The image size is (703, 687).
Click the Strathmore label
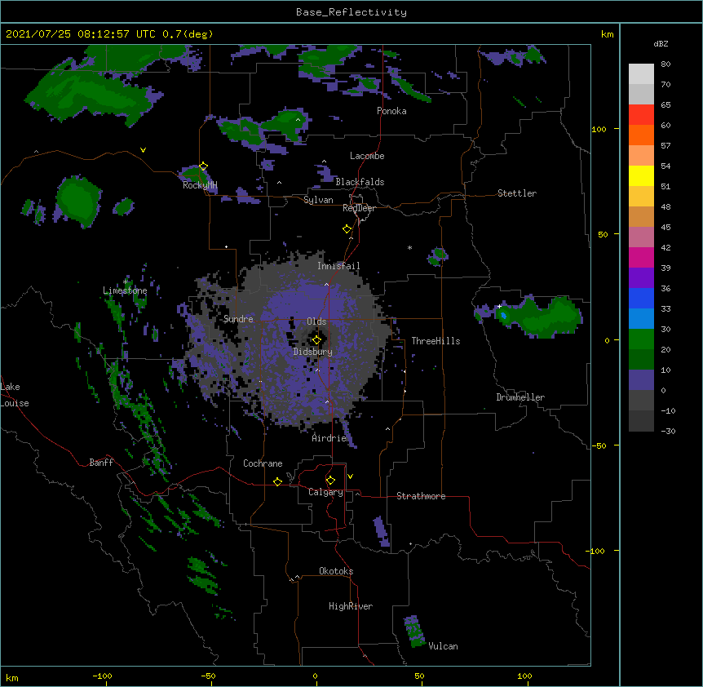(421, 496)
